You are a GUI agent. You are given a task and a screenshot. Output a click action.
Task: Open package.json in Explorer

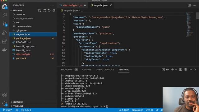click(x=33, y=38)
